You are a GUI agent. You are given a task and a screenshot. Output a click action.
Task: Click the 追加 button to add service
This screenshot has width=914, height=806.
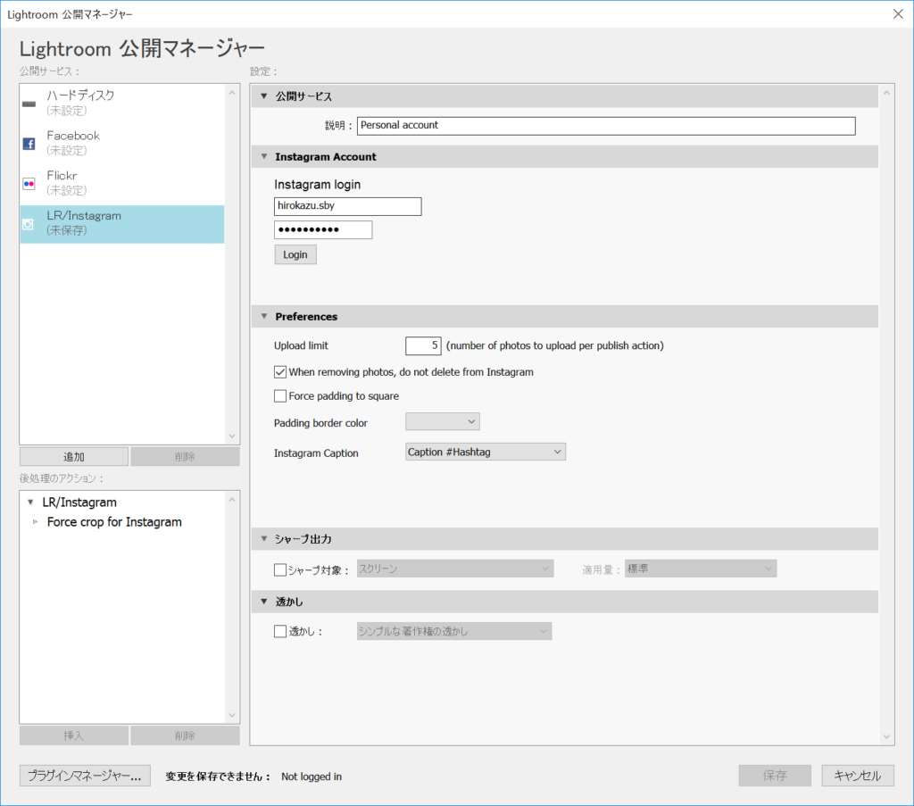click(74, 457)
